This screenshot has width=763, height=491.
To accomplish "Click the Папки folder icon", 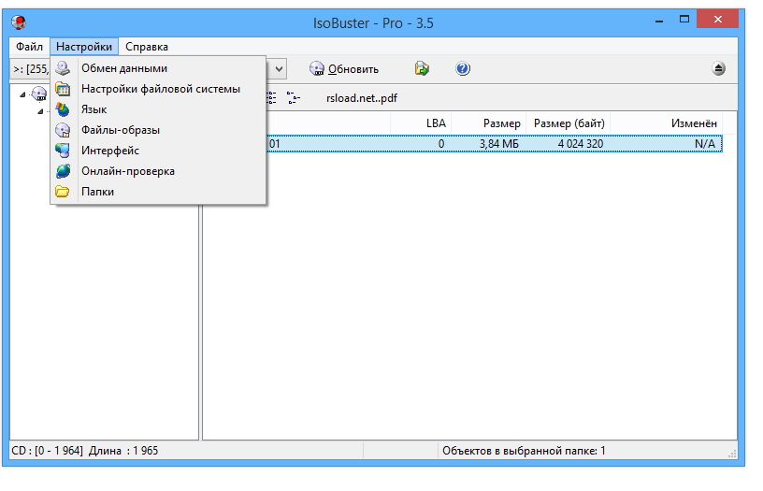I will [x=63, y=191].
